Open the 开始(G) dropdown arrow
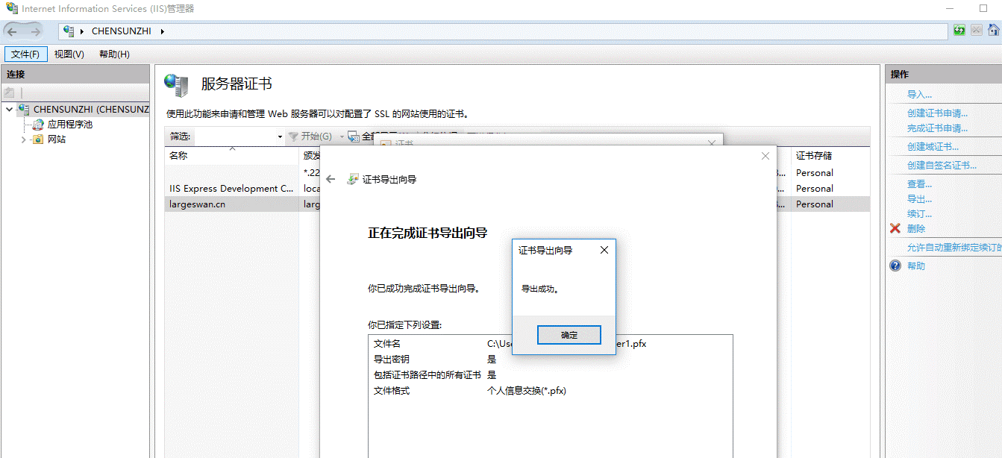This screenshot has height=458, width=1002. point(342,137)
